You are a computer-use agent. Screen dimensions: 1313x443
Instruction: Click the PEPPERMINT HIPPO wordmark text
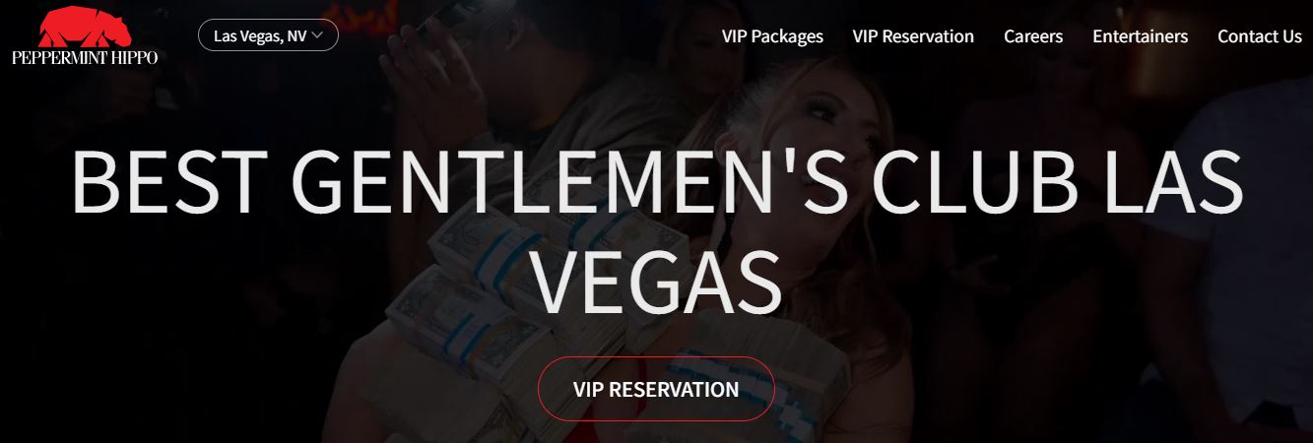click(85, 58)
